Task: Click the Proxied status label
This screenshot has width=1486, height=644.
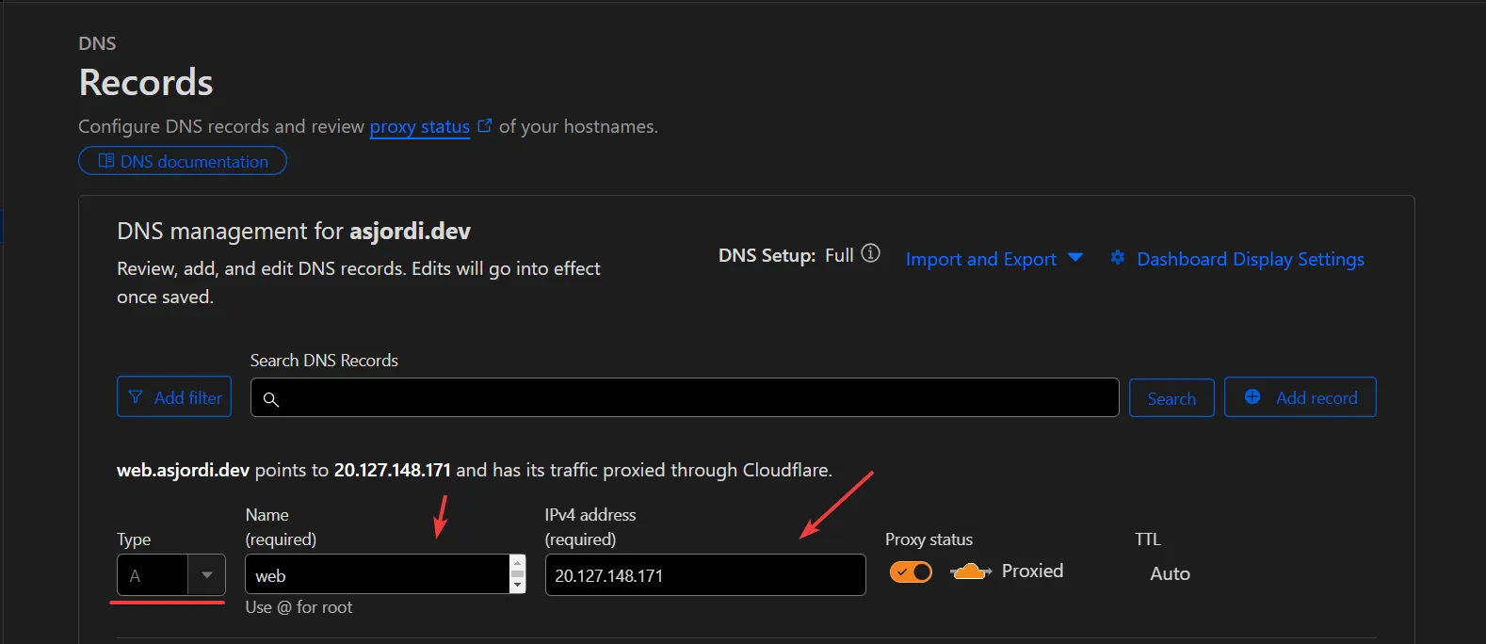Action: (x=1032, y=571)
